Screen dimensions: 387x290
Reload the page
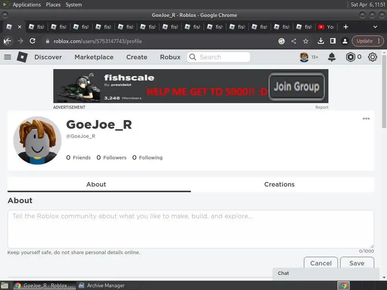click(33, 41)
